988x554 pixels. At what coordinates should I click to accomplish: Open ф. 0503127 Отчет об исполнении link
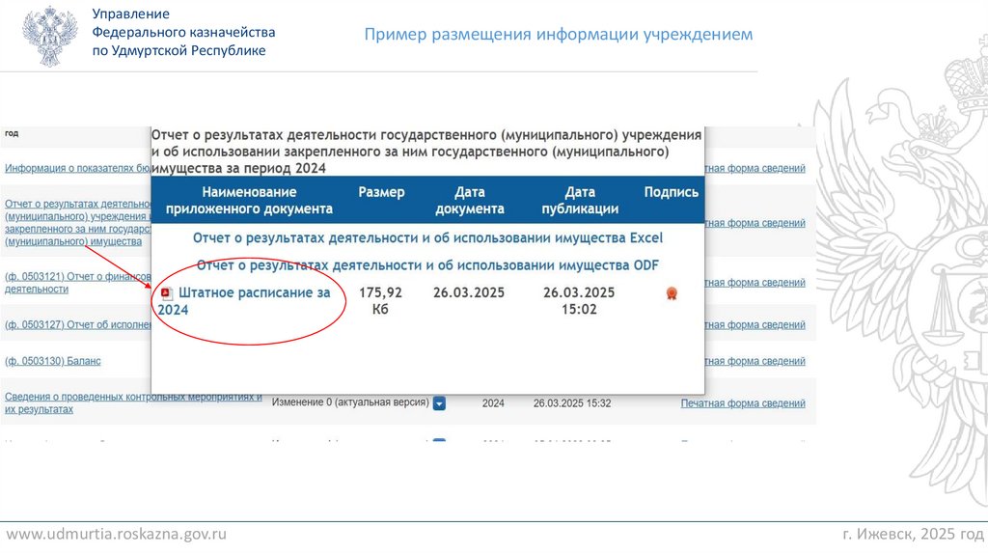(77, 324)
